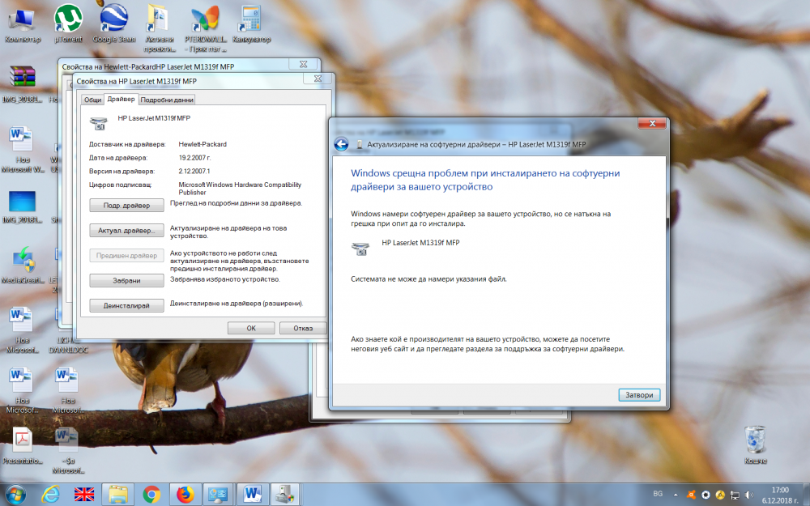Viewport: 810px width, 506px height.
Task: Open the Подробни данни tab
Action: [167, 100]
